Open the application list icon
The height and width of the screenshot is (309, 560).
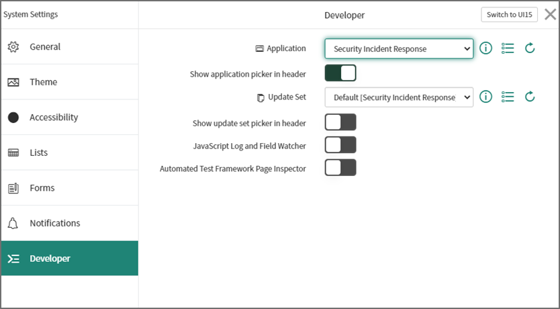[508, 48]
